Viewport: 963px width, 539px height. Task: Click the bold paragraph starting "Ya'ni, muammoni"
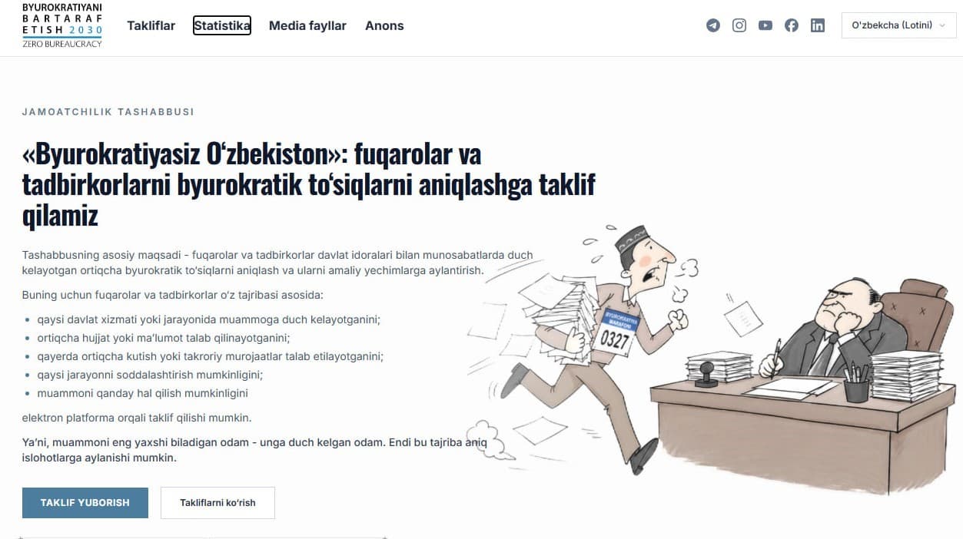(x=254, y=450)
